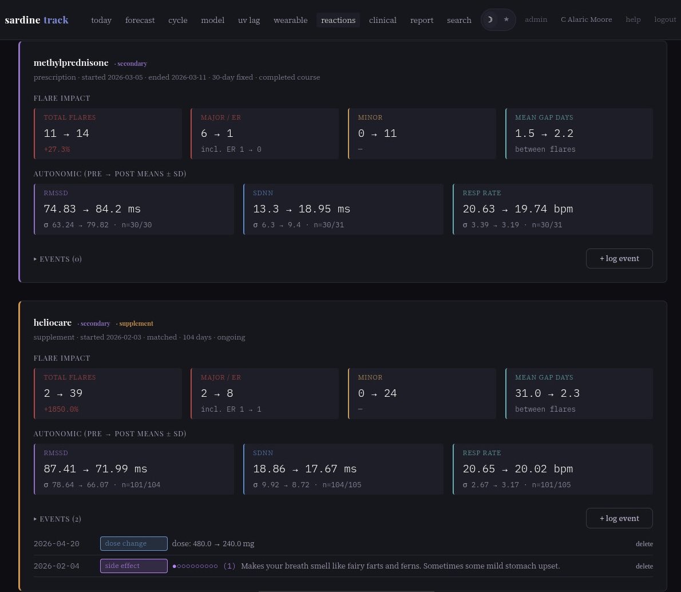Go to the forecast page

point(140,20)
